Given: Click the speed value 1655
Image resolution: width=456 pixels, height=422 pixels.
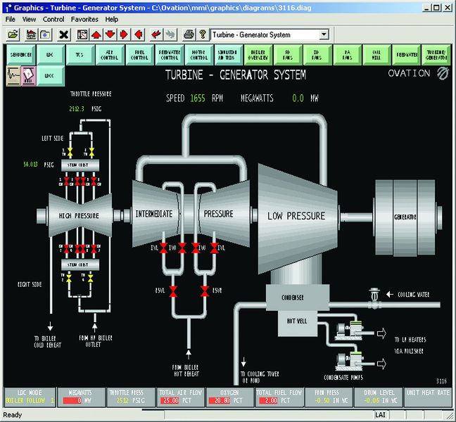Looking at the screenshot, I should (x=198, y=98).
